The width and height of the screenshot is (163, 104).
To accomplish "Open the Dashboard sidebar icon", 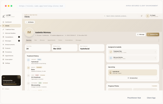I will click(3, 22).
